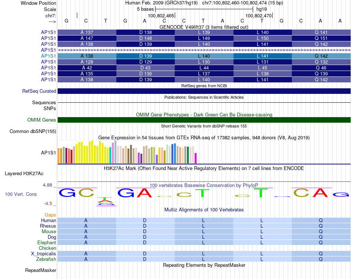Click codon D 136 in the AP1S1 track

point(146,74)
